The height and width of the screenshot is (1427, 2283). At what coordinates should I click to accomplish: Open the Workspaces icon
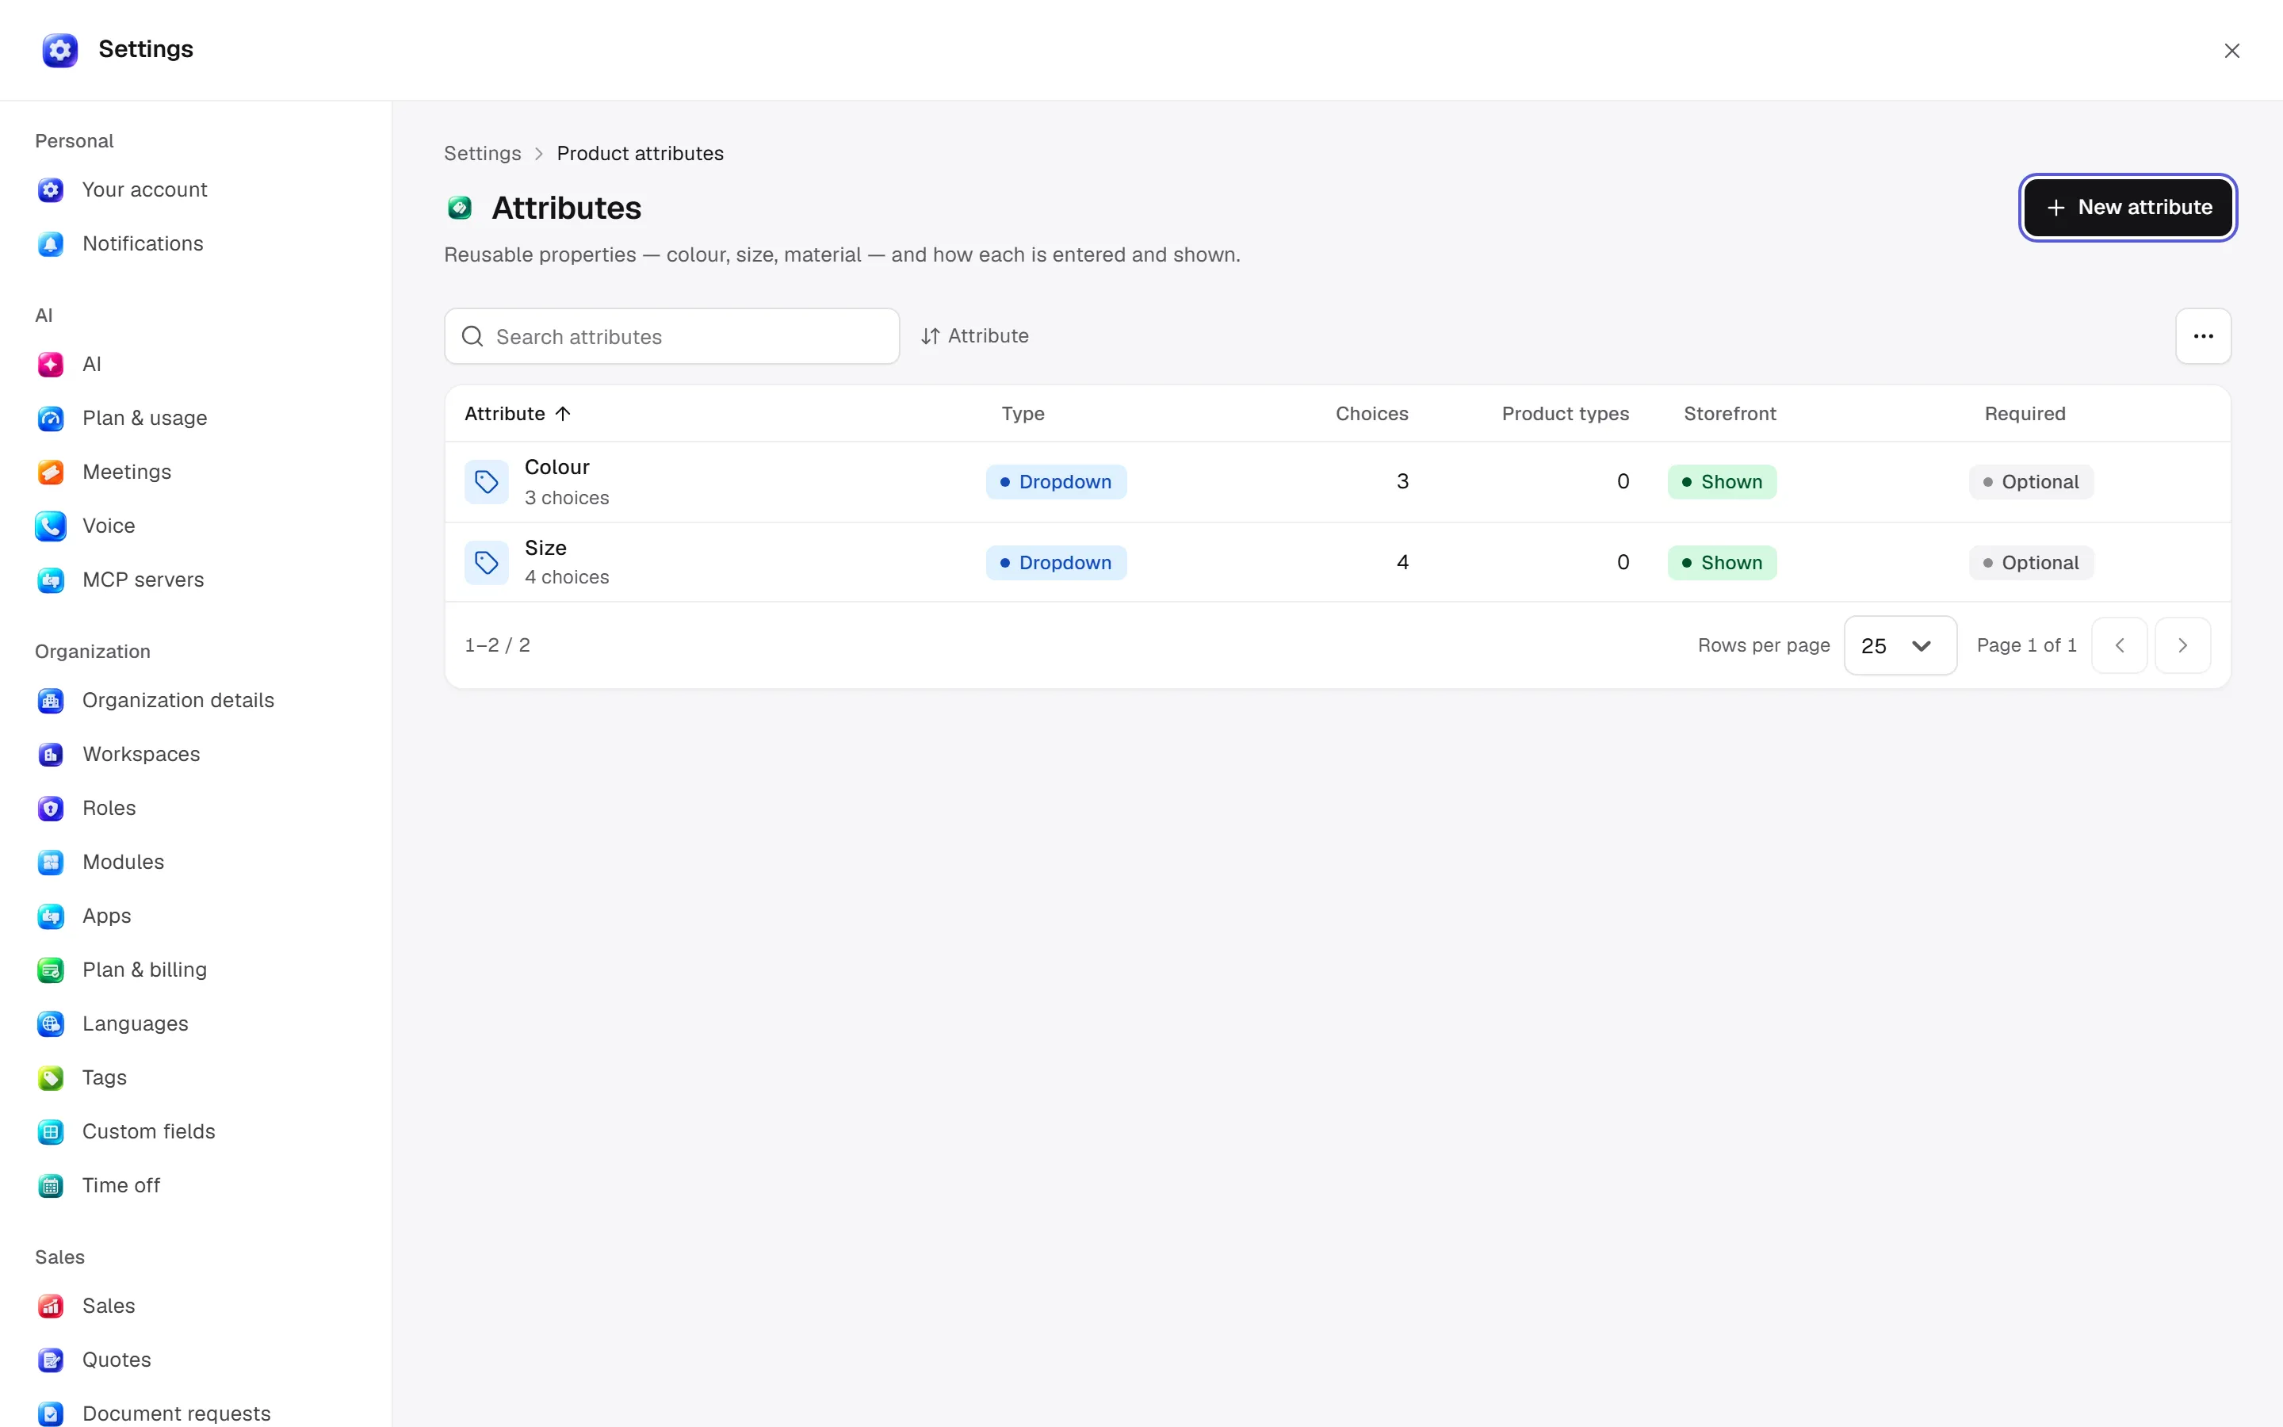pyautogui.click(x=51, y=754)
